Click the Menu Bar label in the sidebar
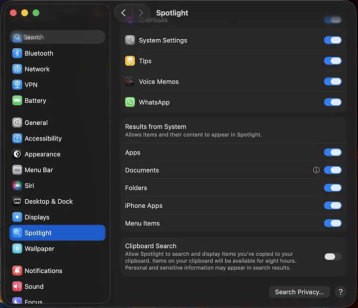Image resolution: width=358 pixels, height=308 pixels. click(39, 170)
